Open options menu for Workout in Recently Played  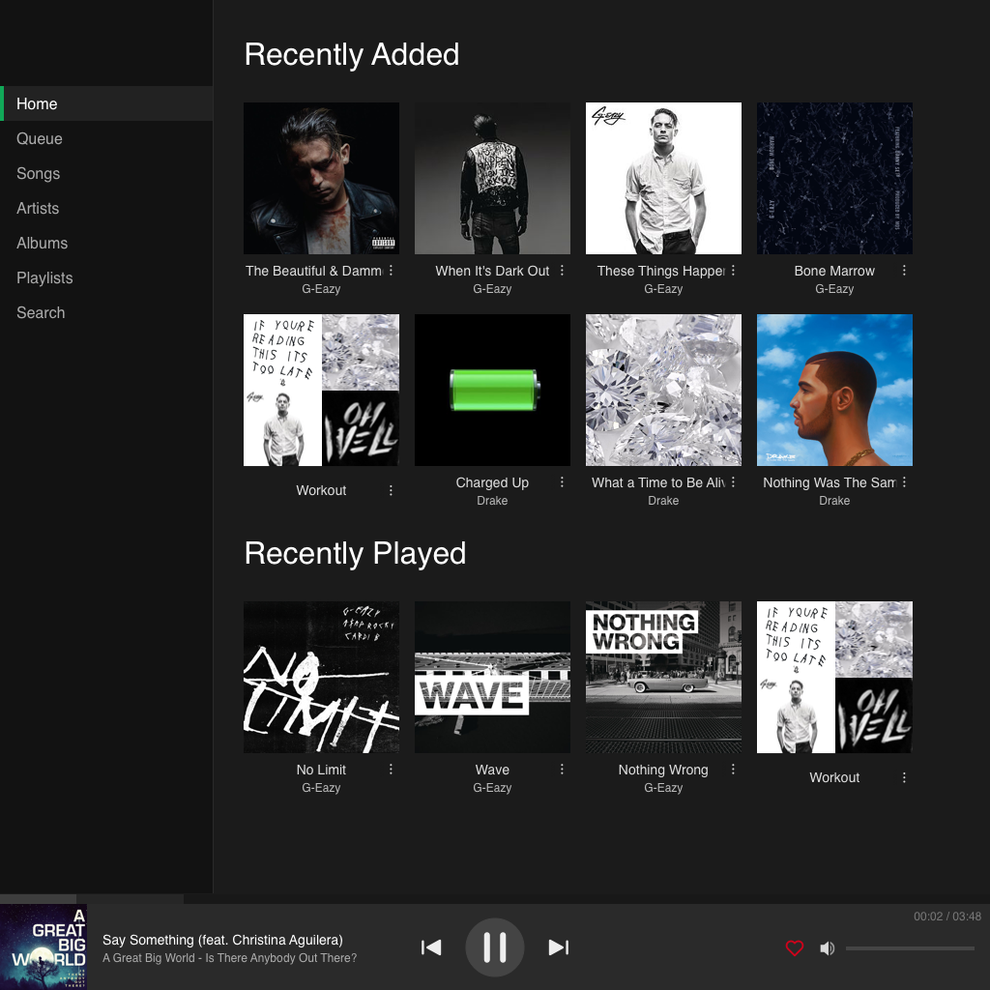pyautogui.click(x=904, y=777)
